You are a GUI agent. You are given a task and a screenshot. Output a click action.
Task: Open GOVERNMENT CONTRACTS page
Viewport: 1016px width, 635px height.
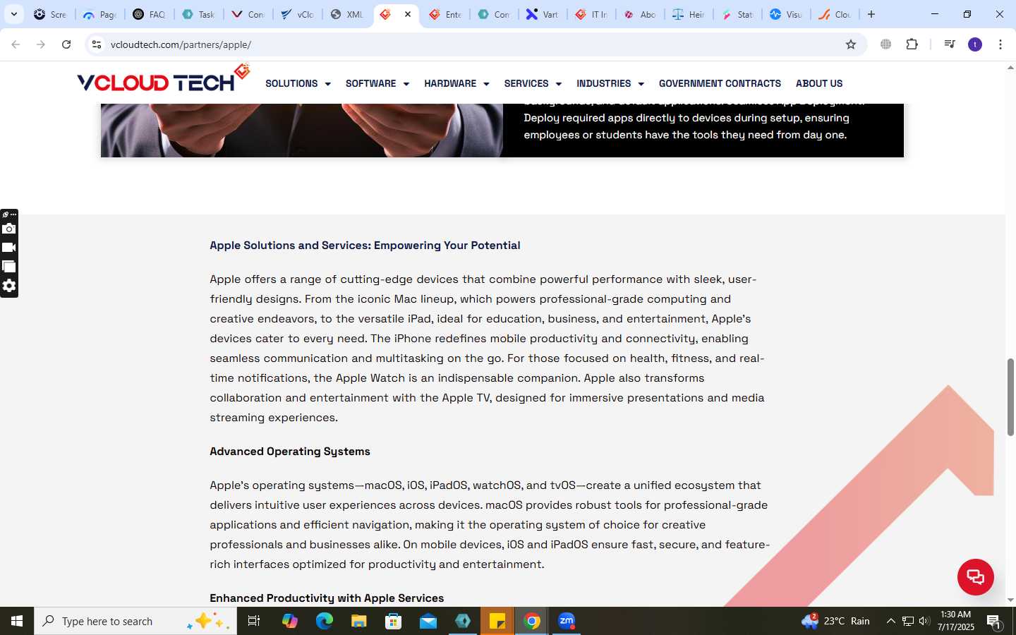click(720, 83)
